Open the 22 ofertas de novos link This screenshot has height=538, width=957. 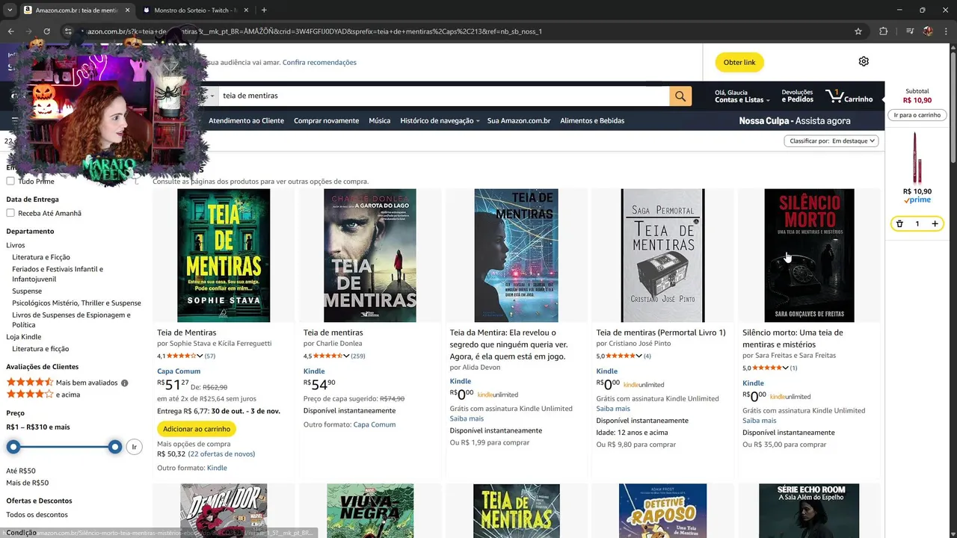pyautogui.click(x=221, y=454)
